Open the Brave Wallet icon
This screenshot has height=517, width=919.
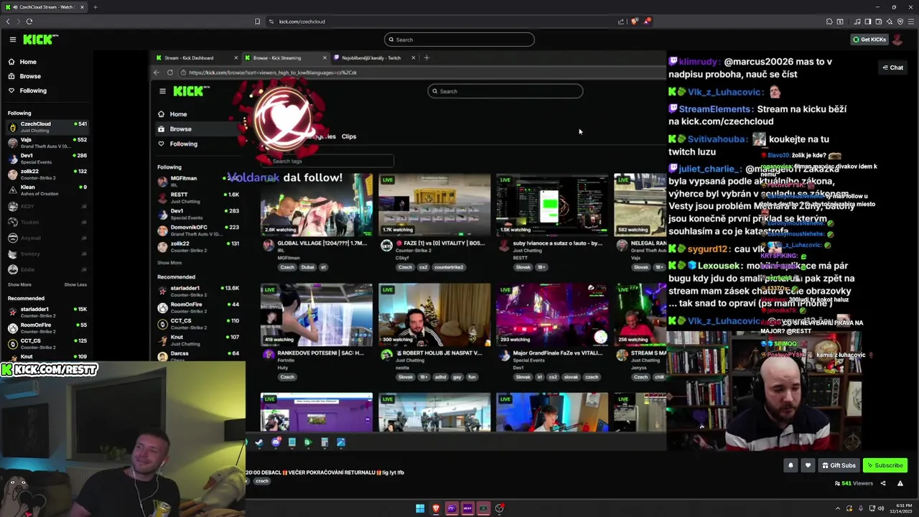pos(878,22)
